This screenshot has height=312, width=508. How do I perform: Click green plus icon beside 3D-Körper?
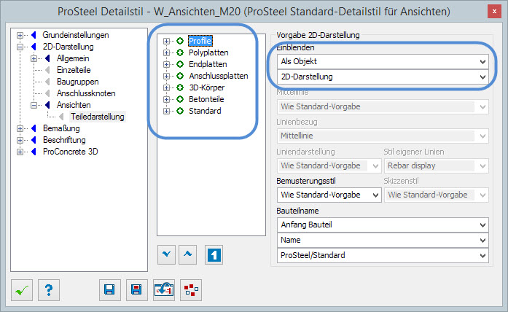pos(180,87)
